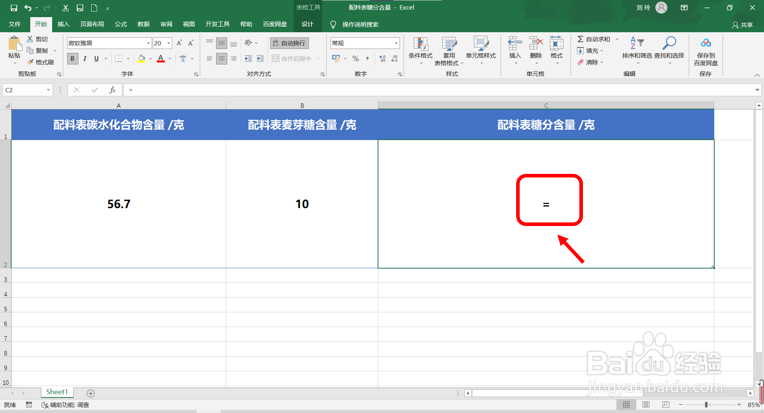Click the text orientation icon
Image resolution: width=764 pixels, height=413 pixels.
point(248,43)
